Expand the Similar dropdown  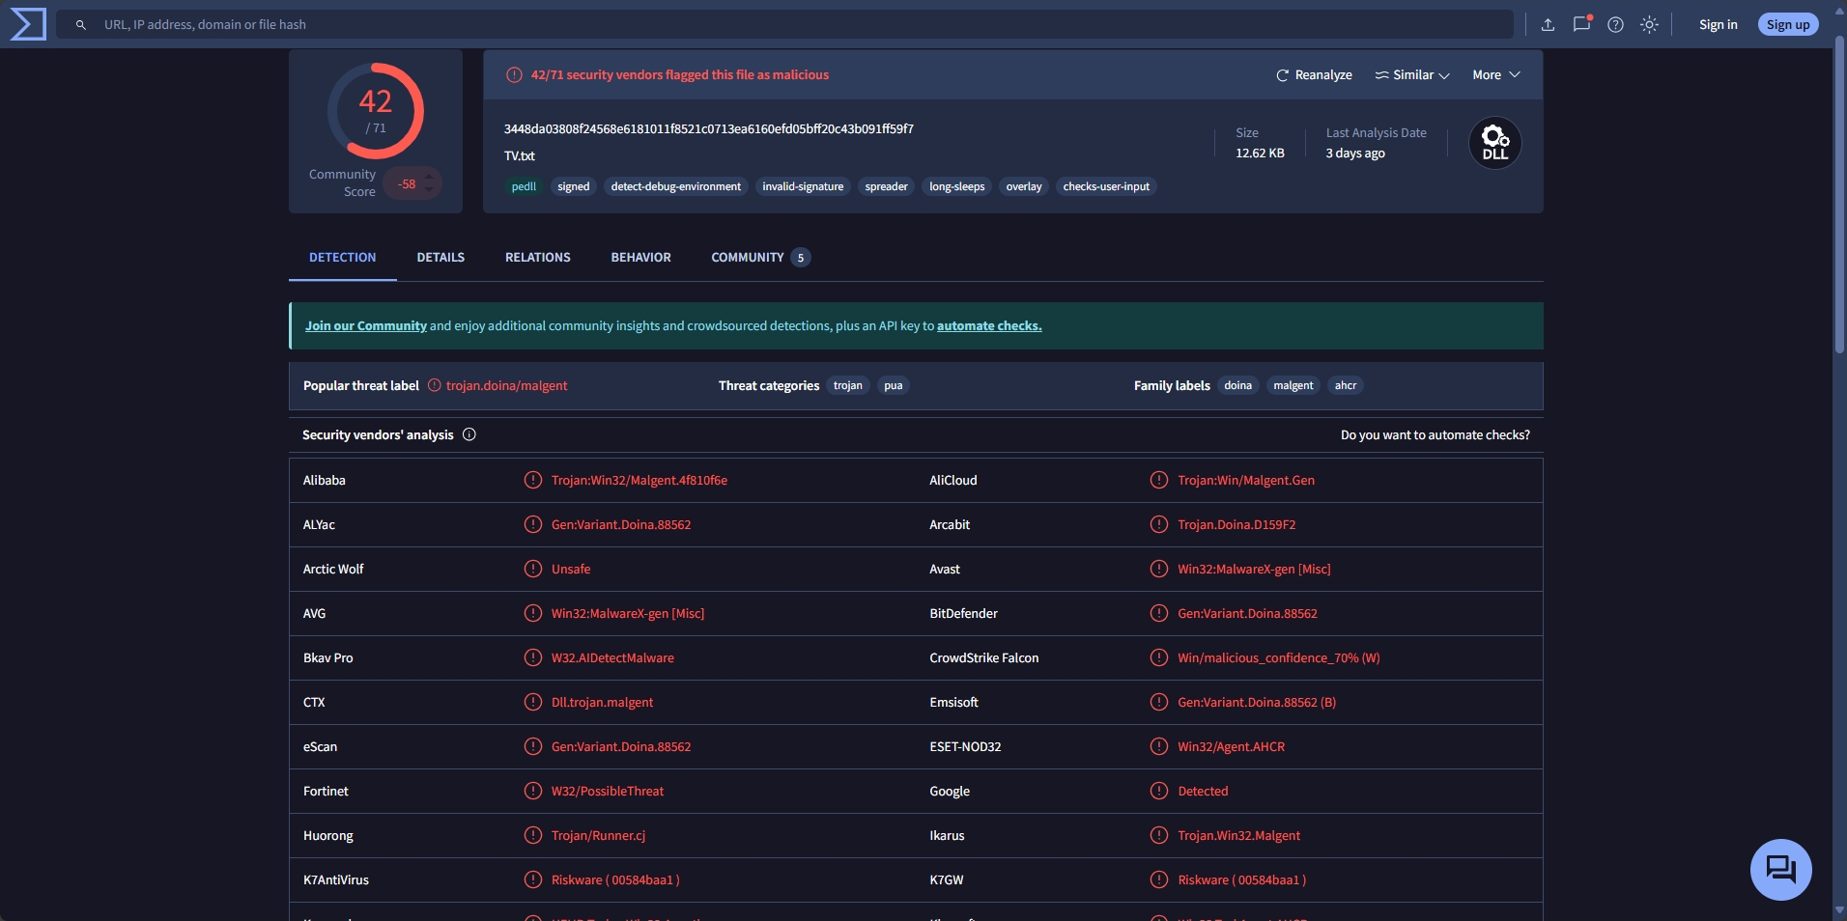coord(1411,74)
